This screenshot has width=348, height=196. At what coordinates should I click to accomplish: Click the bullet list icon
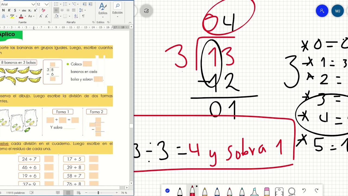point(56,4)
